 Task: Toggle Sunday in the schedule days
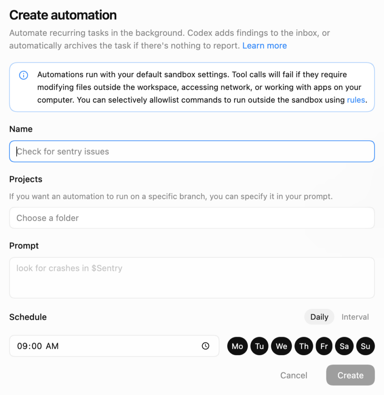pos(365,346)
